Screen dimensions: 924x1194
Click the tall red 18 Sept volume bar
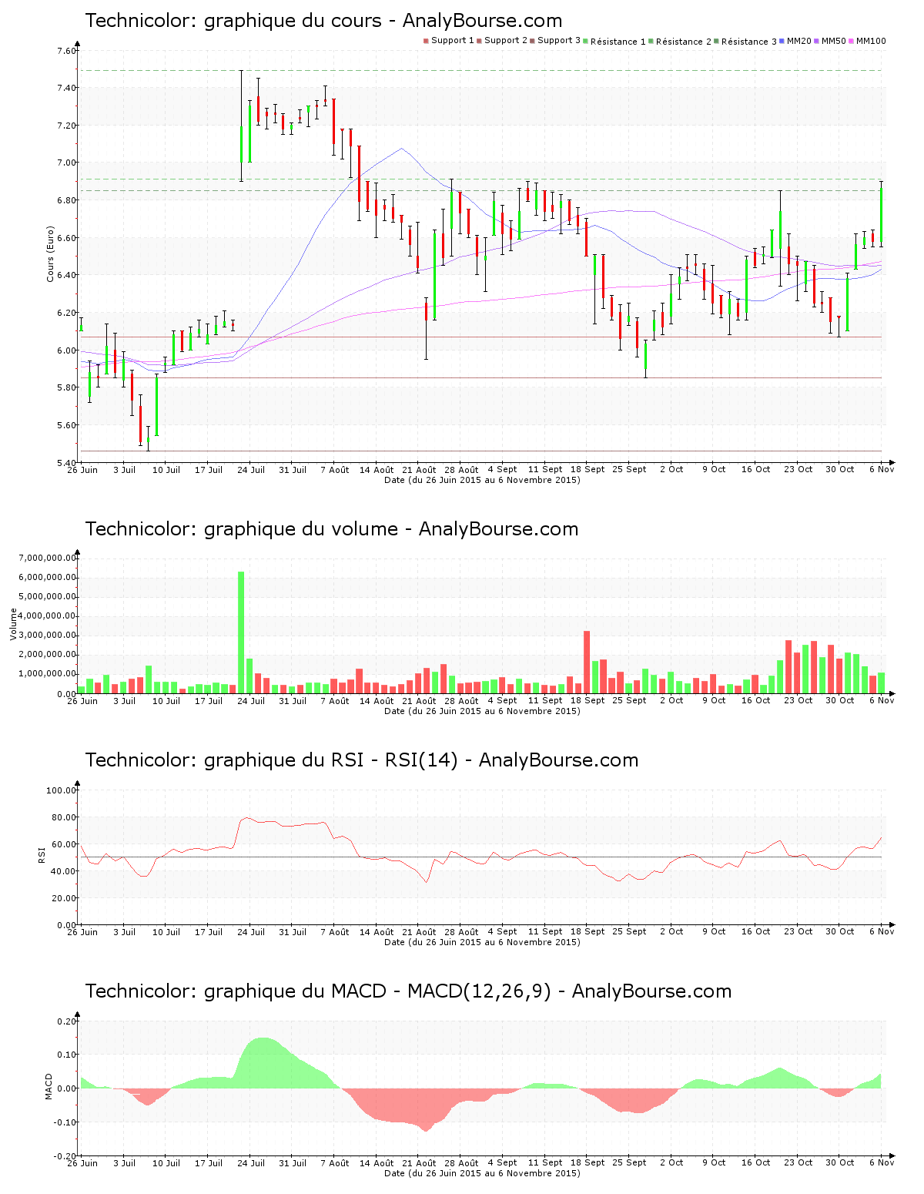tap(587, 662)
